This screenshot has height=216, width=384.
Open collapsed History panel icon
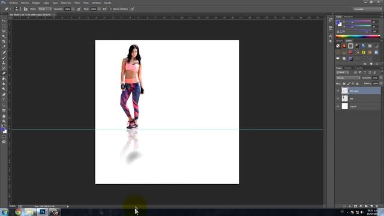click(331, 20)
